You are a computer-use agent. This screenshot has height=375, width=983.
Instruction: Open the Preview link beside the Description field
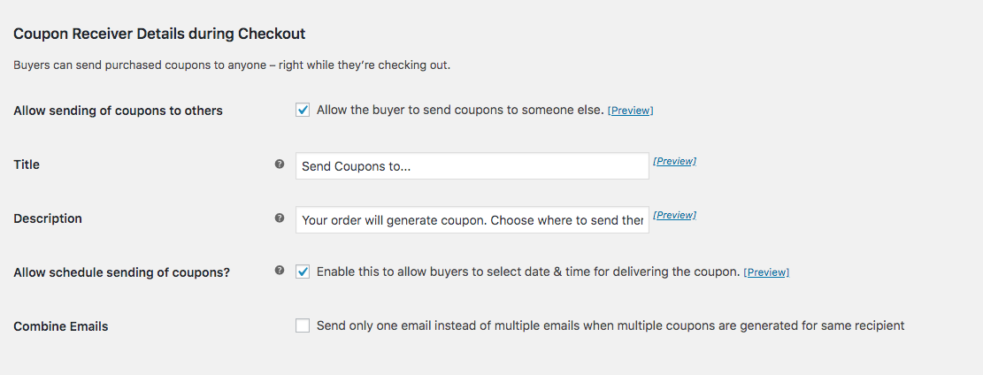click(x=674, y=215)
